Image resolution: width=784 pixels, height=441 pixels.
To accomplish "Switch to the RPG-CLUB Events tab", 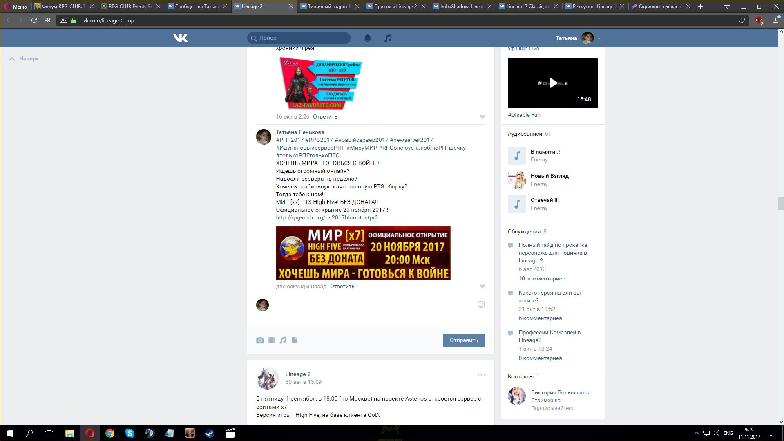I will pyautogui.click(x=130, y=6).
